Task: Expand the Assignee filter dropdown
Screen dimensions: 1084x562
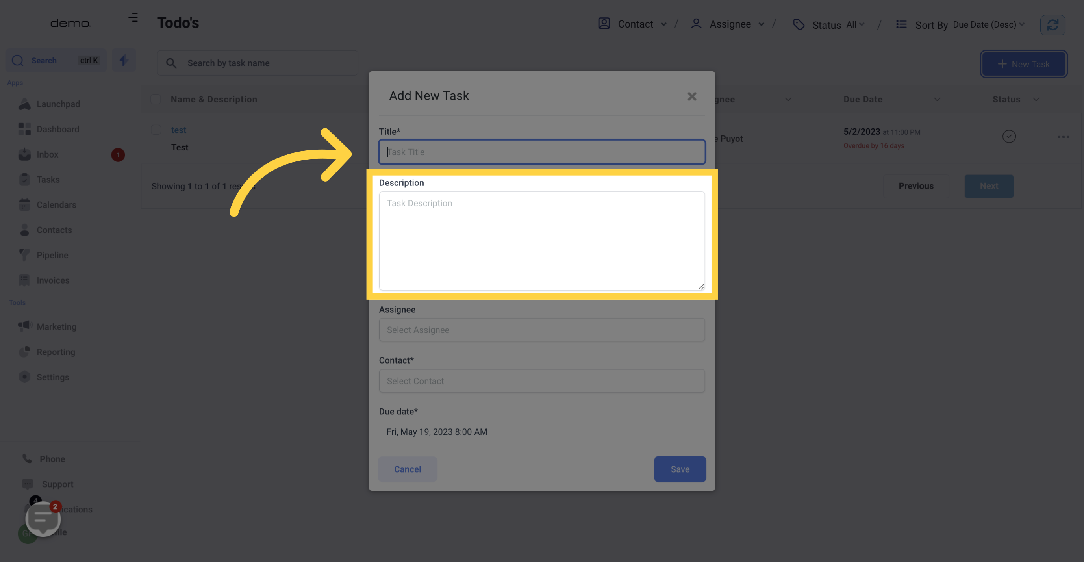Action: pos(761,24)
